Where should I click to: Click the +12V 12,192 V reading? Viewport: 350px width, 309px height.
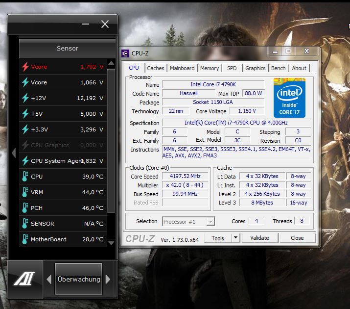90,98
